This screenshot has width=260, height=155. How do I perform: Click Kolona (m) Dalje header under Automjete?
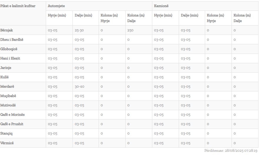click(x=136, y=18)
